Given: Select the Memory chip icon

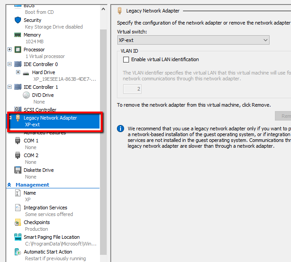Looking at the screenshot, I should 18,35.
